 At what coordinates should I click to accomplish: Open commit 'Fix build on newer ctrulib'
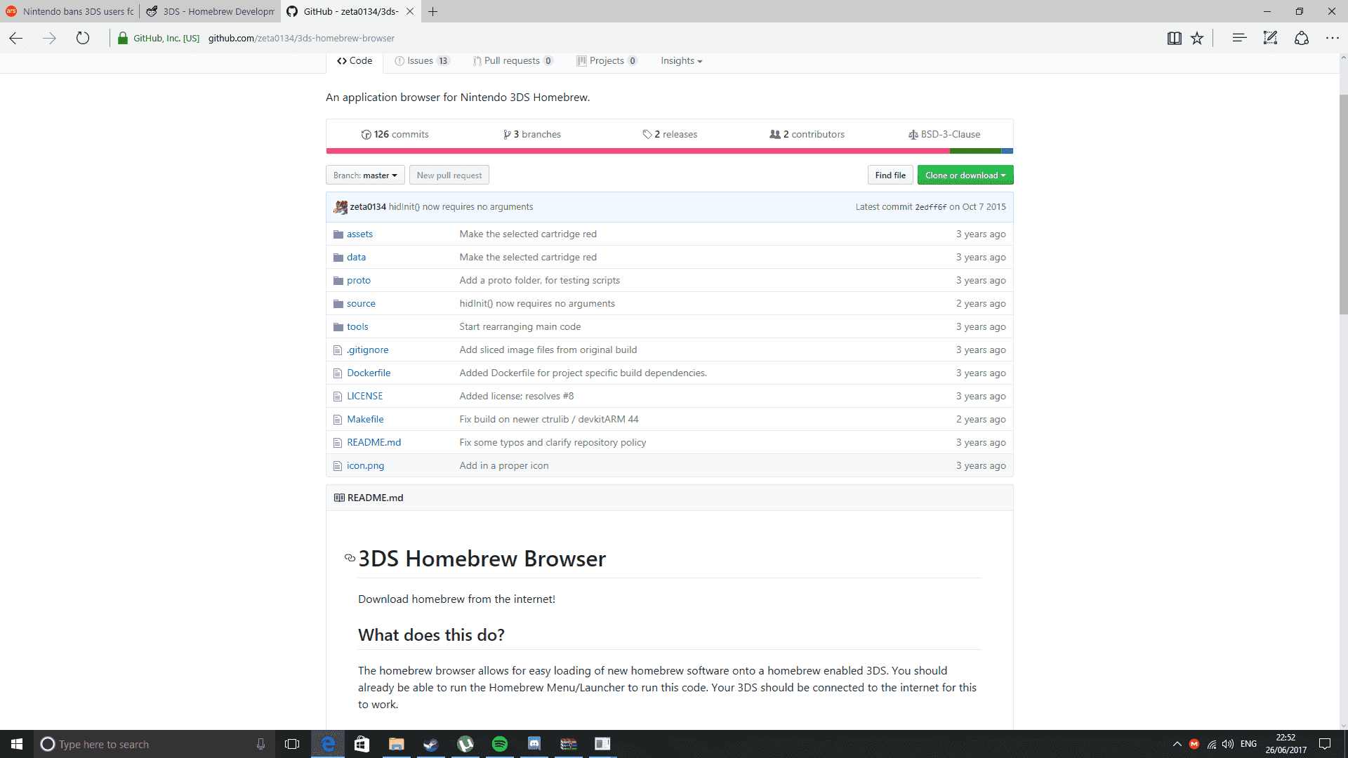click(x=549, y=420)
